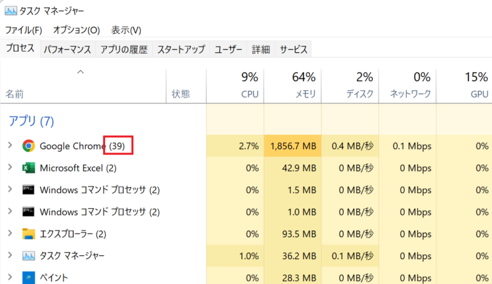
Task: Click the Task Manager title bar icon
Action: point(10,11)
